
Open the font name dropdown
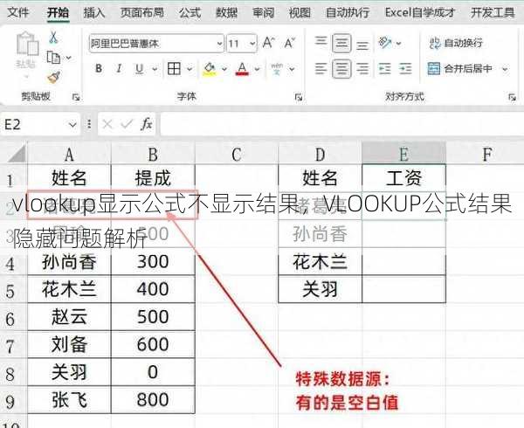(x=219, y=44)
